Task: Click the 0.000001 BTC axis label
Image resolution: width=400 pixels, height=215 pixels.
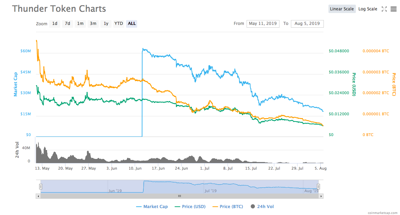Action: [376, 114]
